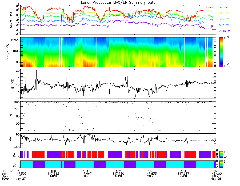The image size is (240, 186).
Task: Click the '-90' tick on the Theta axis
Action: pos(17,147)
